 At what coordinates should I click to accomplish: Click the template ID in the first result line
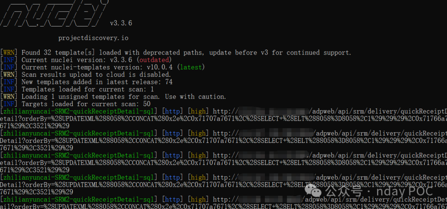(78, 112)
